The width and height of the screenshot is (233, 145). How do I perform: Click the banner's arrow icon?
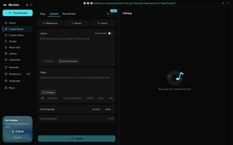click(223, 3)
